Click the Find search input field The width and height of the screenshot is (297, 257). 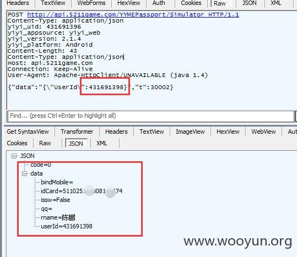(151, 116)
